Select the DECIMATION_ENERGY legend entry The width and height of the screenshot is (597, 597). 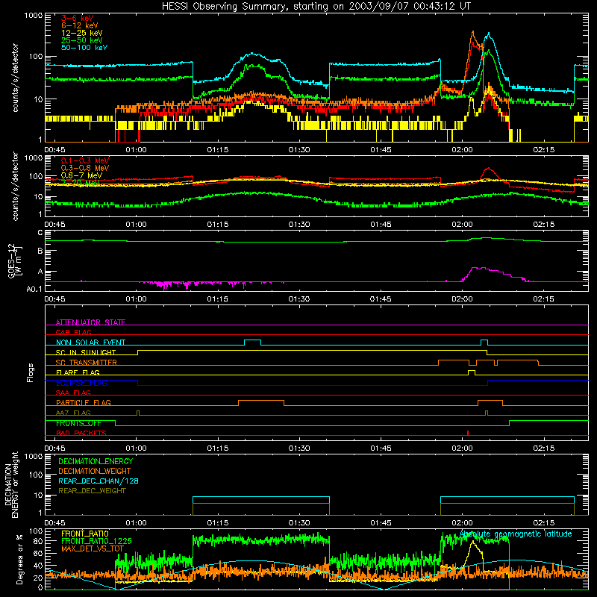coord(96,461)
